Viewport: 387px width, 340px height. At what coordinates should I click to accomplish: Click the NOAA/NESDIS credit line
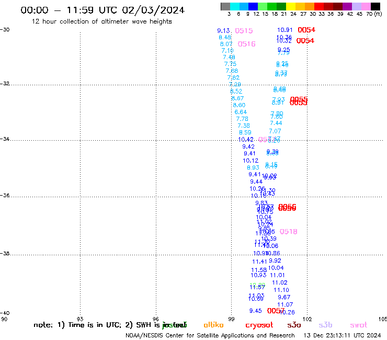coord(210,336)
